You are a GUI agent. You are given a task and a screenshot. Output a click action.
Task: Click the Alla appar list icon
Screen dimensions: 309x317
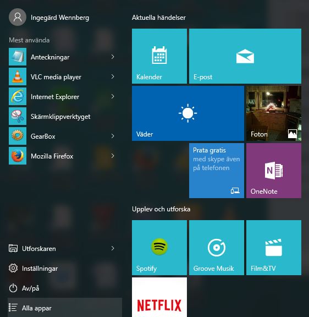[13, 308]
